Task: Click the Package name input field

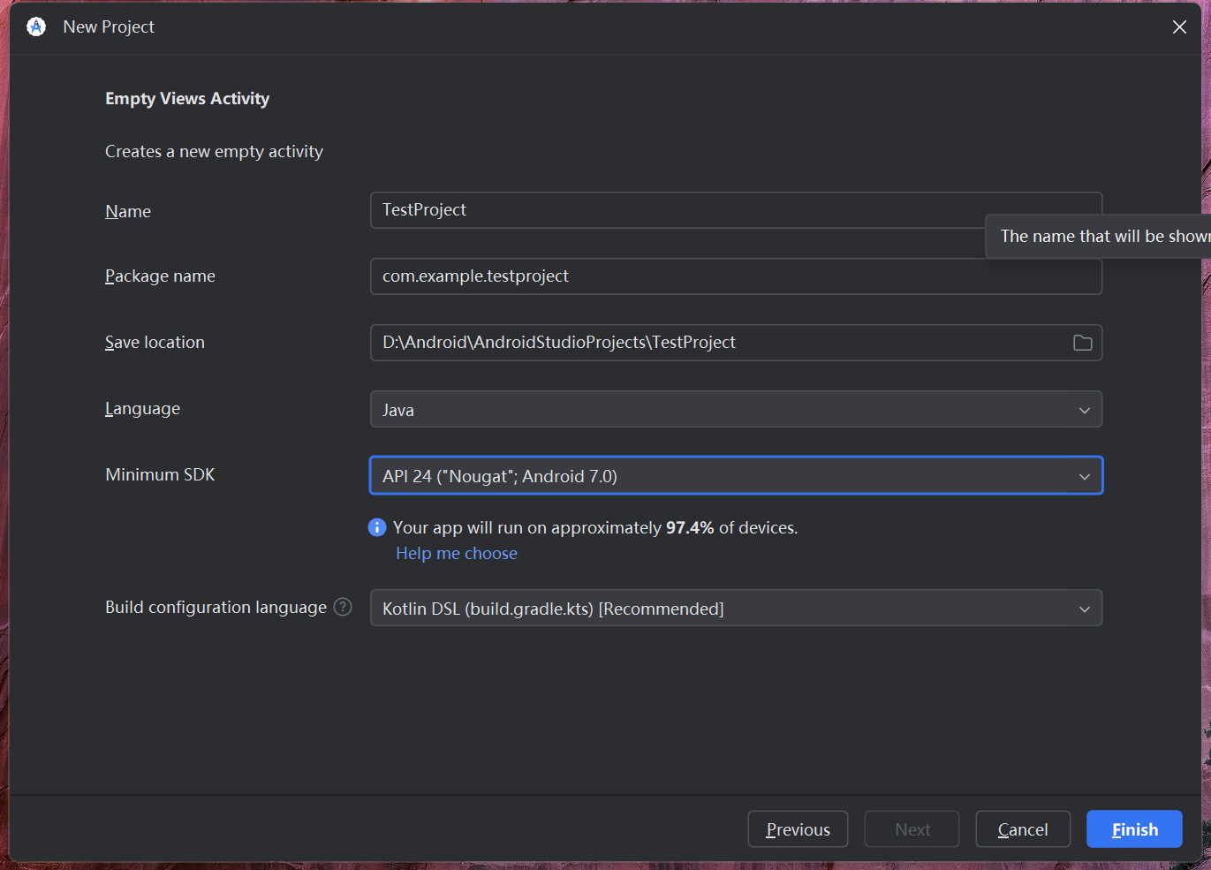Action: pos(736,276)
